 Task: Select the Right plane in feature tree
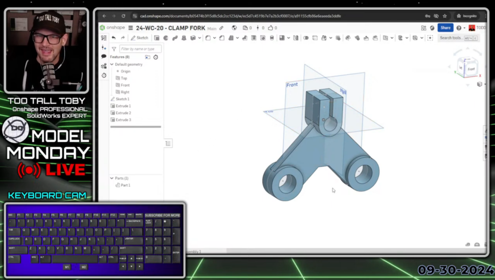125,92
